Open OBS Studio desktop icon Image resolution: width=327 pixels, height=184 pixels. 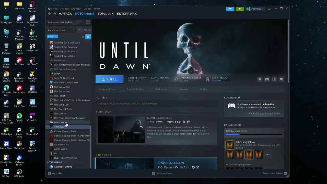[x=19, y=173]
